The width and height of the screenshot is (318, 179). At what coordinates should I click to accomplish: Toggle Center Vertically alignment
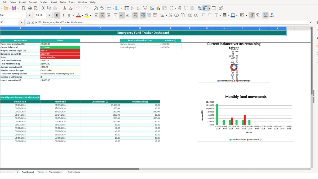click(x=122, y=15)
